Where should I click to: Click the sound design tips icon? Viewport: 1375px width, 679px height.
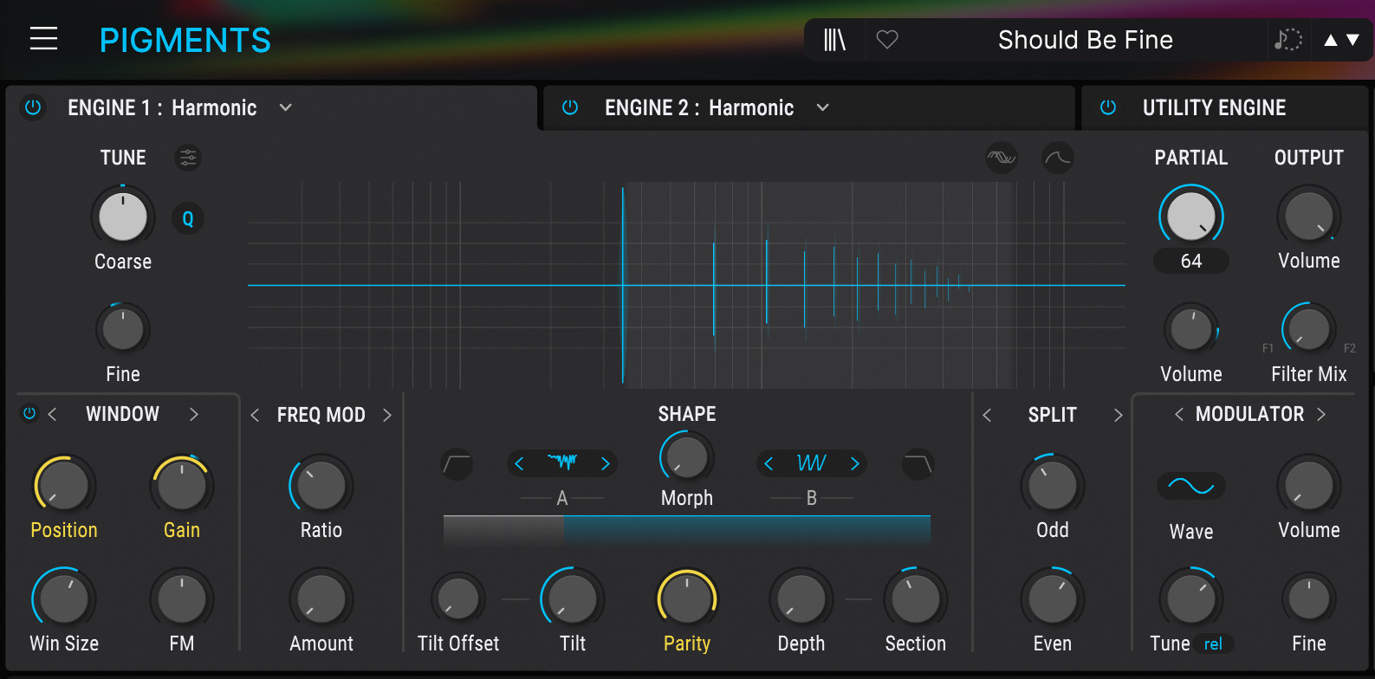point(1287,40)
